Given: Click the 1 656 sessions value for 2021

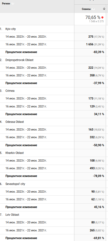Looking at the screenshot, I should [90, 44].
